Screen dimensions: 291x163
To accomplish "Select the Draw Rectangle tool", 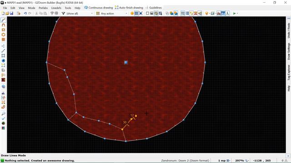I will click(3, 30).
